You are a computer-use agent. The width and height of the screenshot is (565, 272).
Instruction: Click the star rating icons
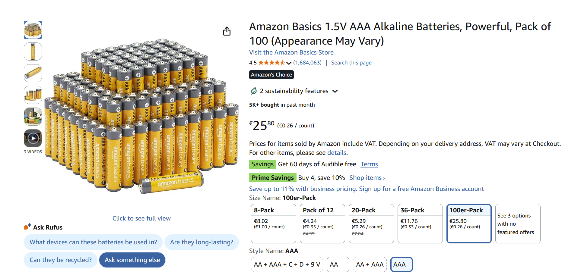point(271,63)
